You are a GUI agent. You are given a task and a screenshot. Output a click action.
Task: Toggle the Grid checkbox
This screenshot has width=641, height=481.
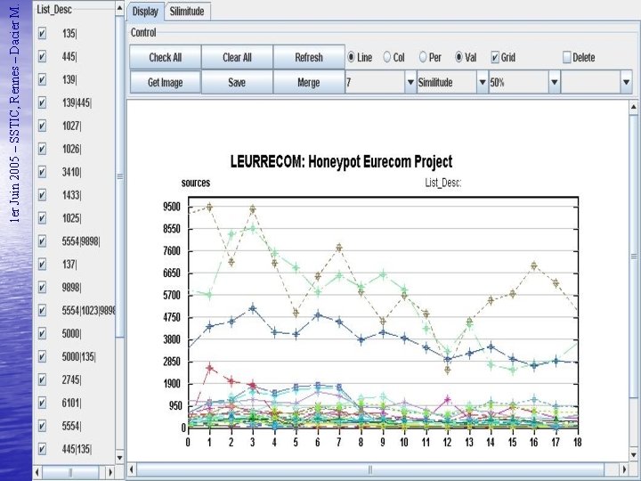tap(495, 58)
